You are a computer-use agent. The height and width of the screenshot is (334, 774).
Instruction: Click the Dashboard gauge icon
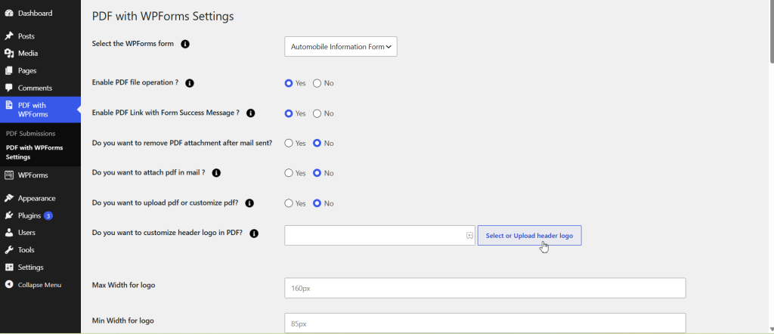(x=9, y=14)
